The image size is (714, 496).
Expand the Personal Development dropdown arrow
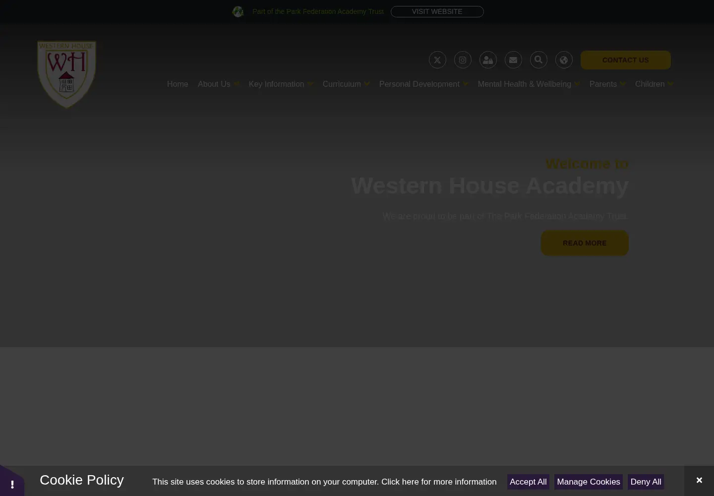click(465, 84)
